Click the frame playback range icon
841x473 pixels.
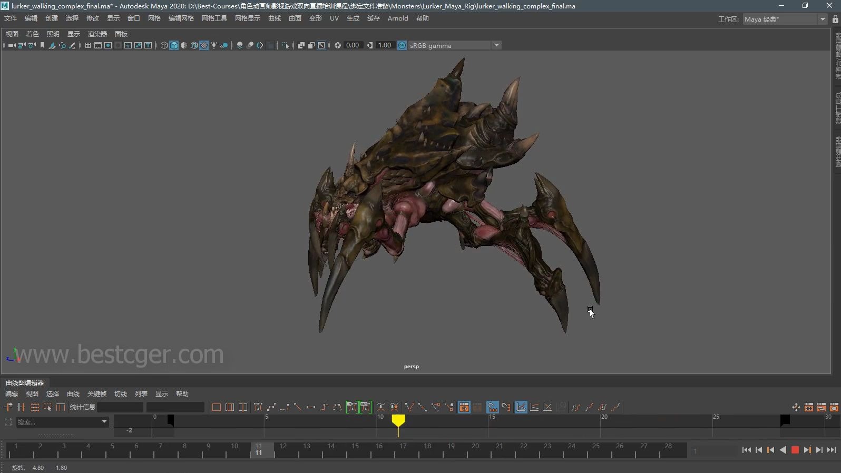[x=230, y=407]
